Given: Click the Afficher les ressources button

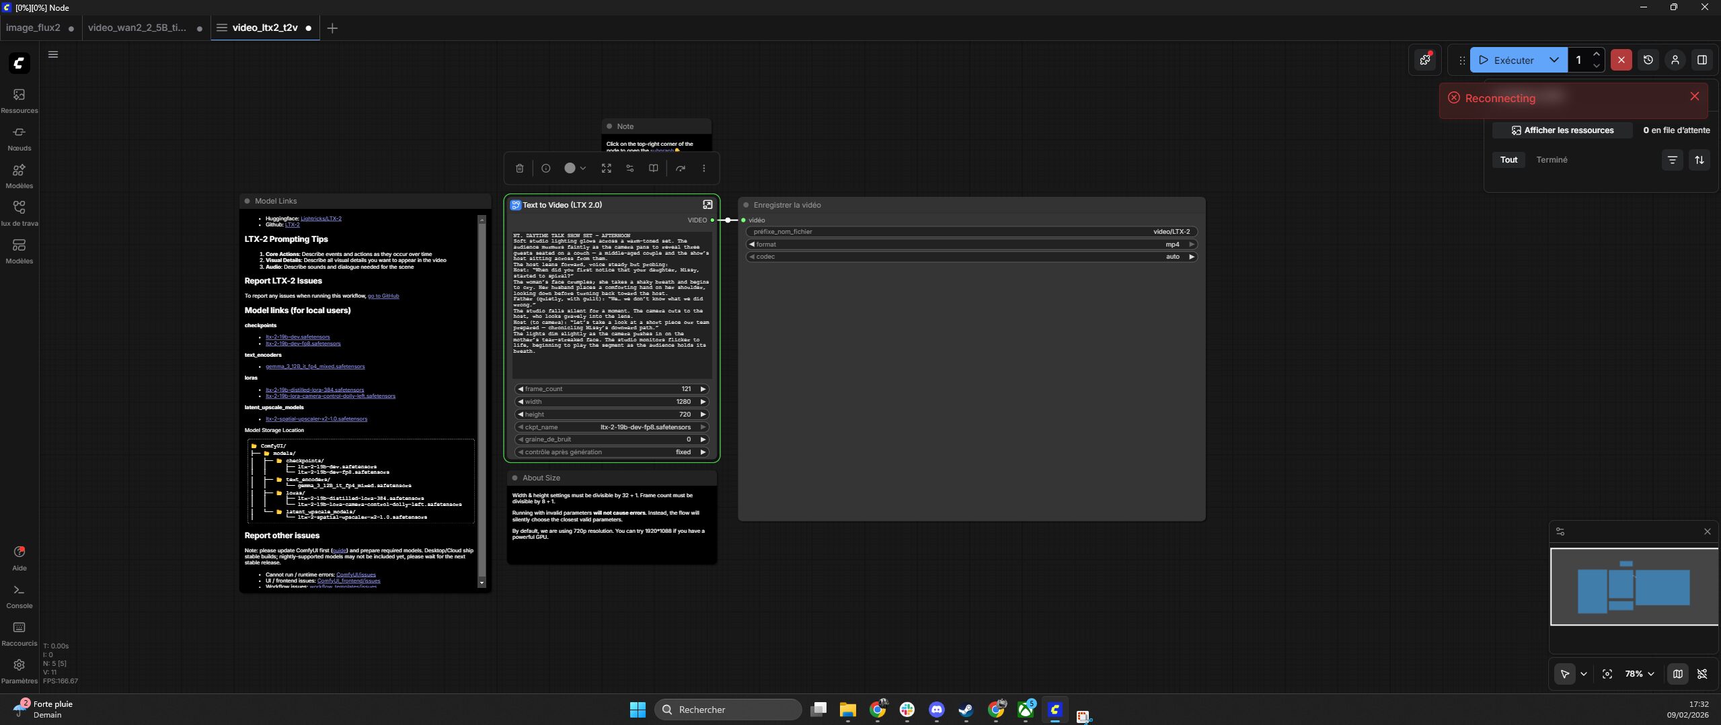Looking at the screenshot, I should coord(1562,130).
